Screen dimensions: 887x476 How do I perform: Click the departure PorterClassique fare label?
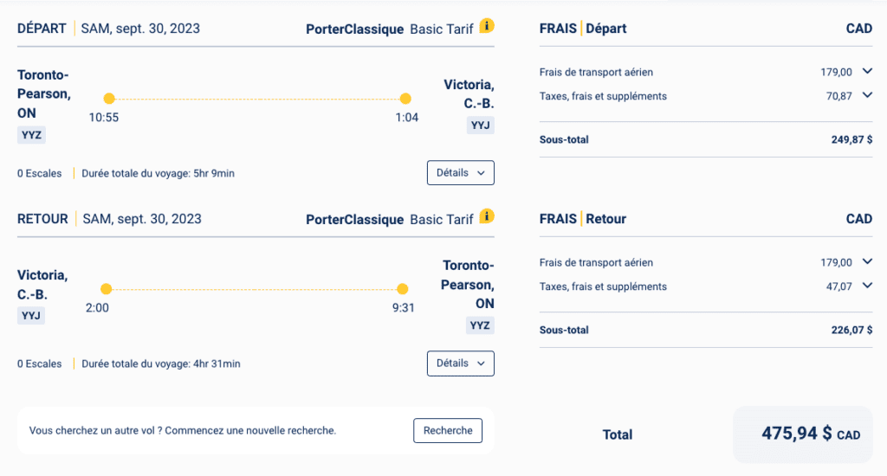click(x=354, y=29)
